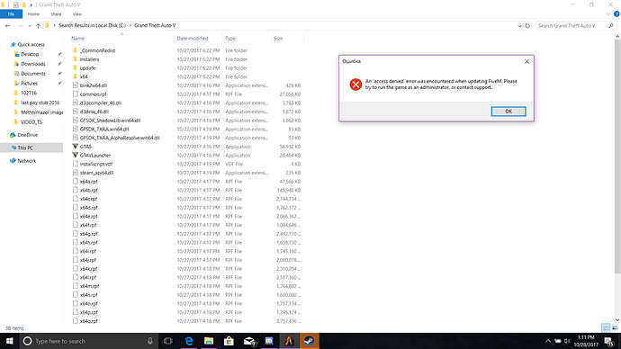Image resolution: width=621 pixels, height=349 pixels.
Task: Select the GTA5 application icon
Action: click(76, 147)
